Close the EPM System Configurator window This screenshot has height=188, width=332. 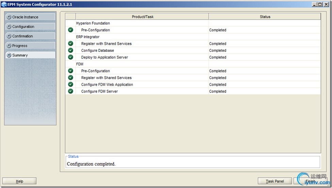click(x=326, y=4)
